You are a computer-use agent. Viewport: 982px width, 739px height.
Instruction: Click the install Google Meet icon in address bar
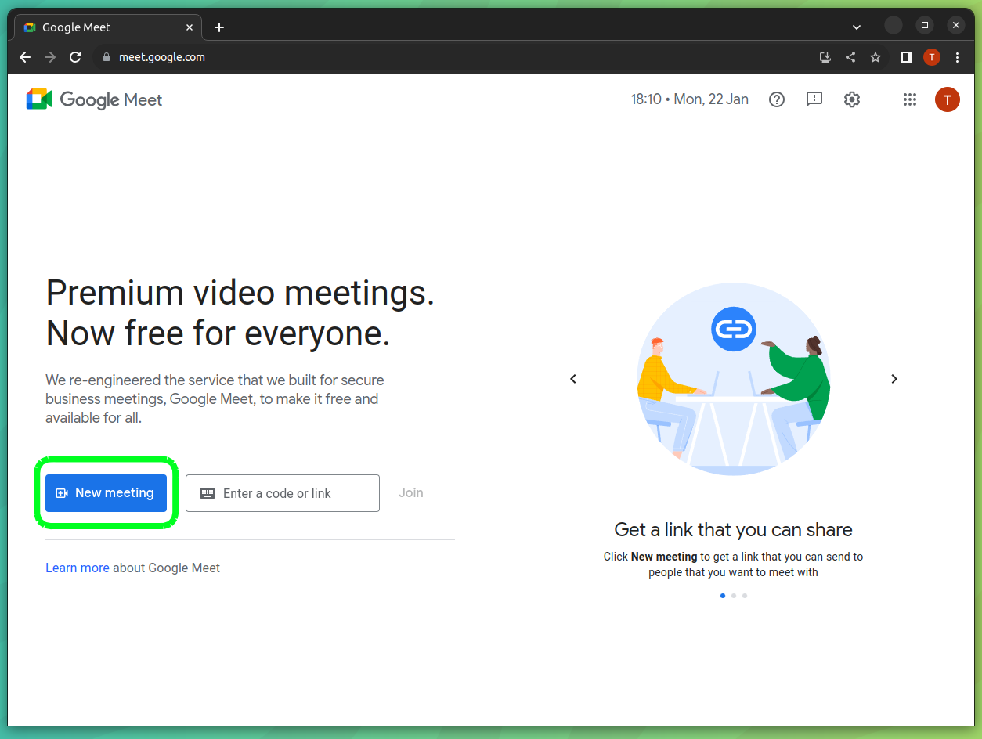pyautogui.click(x=825, y=57)
